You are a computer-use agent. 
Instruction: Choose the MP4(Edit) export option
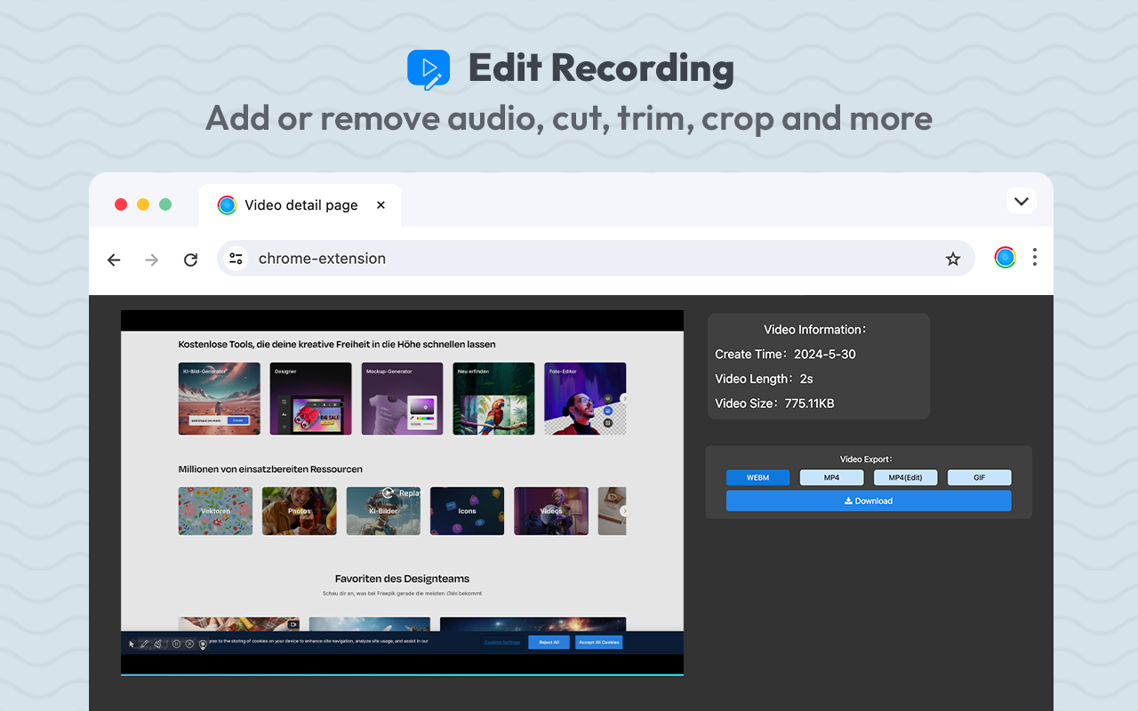[x=905, y=477]
